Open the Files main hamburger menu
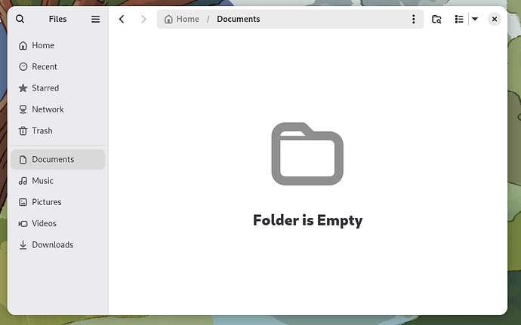 tap(95, 19)
